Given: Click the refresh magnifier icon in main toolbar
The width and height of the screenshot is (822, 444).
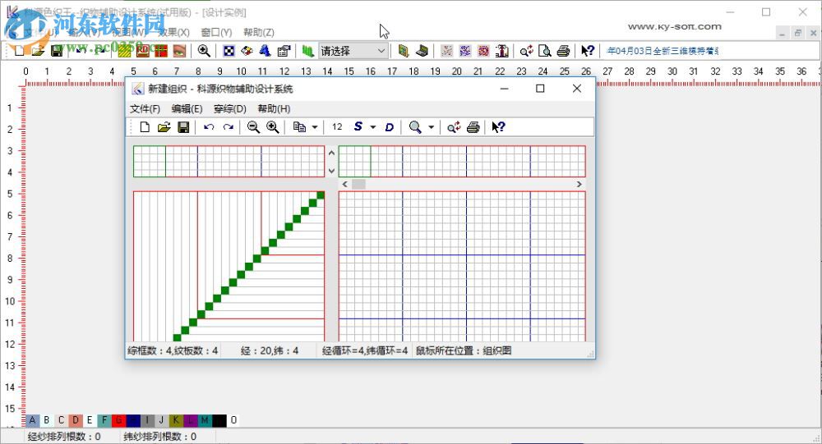Looking at the screenshot, I should pyautogui.click(x=526, y=51).
